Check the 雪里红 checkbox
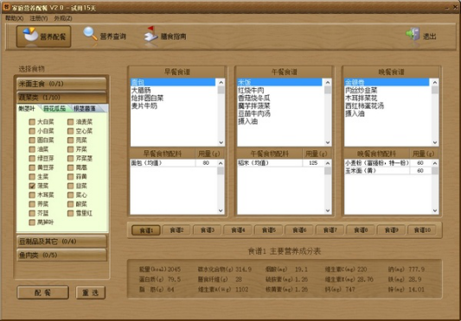Viewport: 461px width, 321px height. click(x=70, y=213)
